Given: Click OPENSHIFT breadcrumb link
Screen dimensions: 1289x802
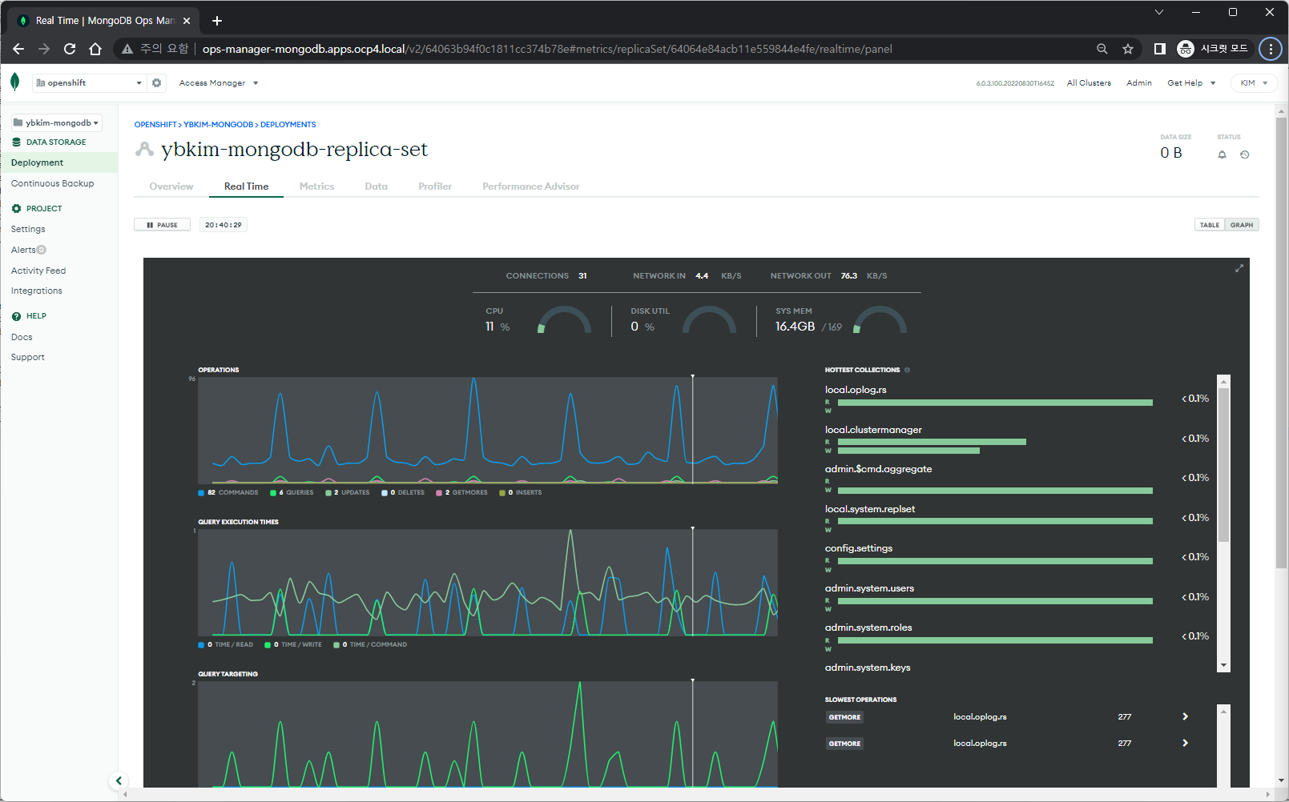Looking at the screenshot, I should 155,125.
